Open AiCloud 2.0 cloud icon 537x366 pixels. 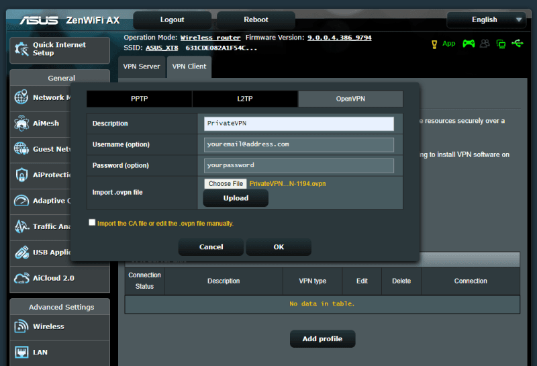point(21,278)
